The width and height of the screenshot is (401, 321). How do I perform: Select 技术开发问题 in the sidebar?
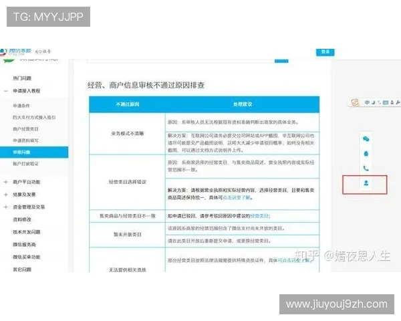click(27, 232)
